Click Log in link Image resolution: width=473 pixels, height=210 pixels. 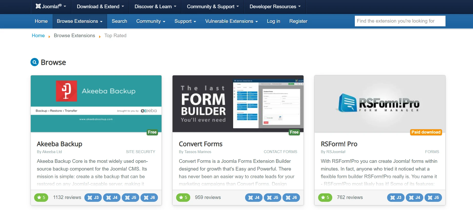point(274,21)
